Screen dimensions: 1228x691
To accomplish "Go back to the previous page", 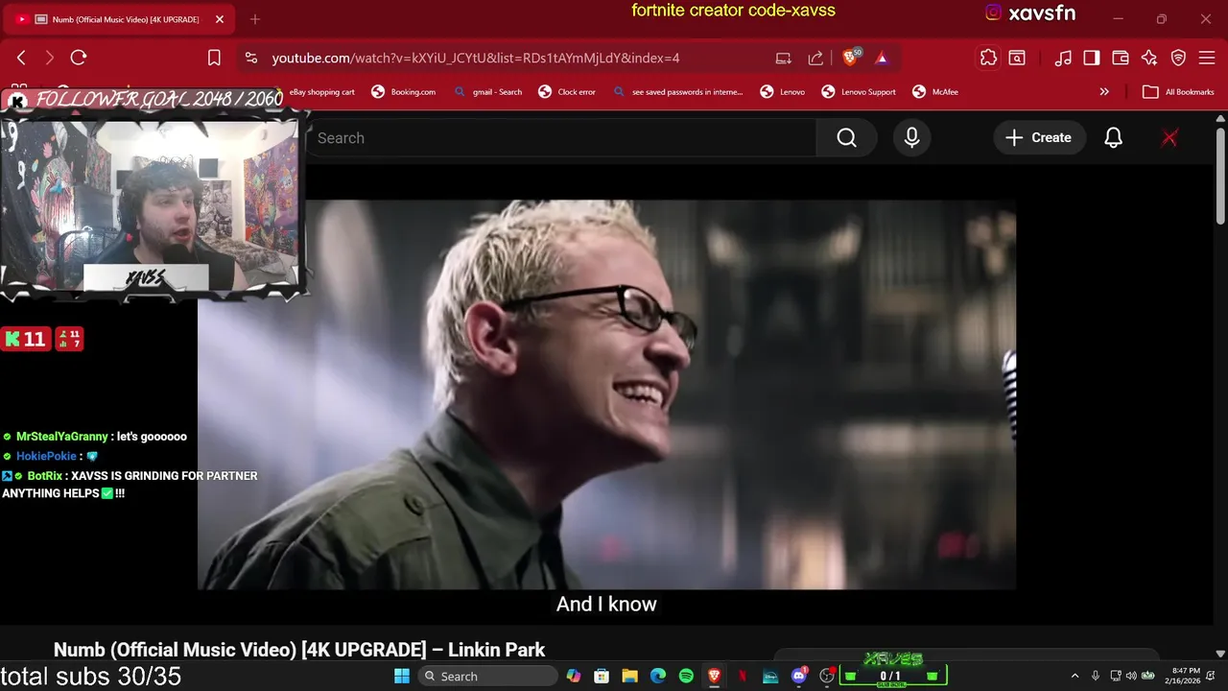I will [x=21, y=58].
